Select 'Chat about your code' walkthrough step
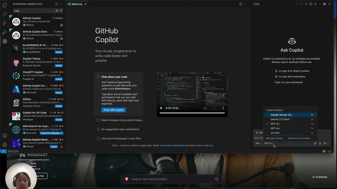 [118, 77]
